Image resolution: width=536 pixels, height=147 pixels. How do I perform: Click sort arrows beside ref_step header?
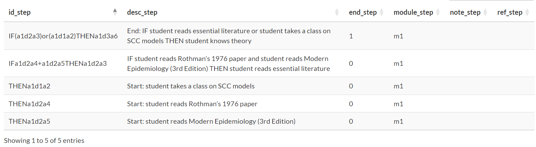click(x=527, y=13)
